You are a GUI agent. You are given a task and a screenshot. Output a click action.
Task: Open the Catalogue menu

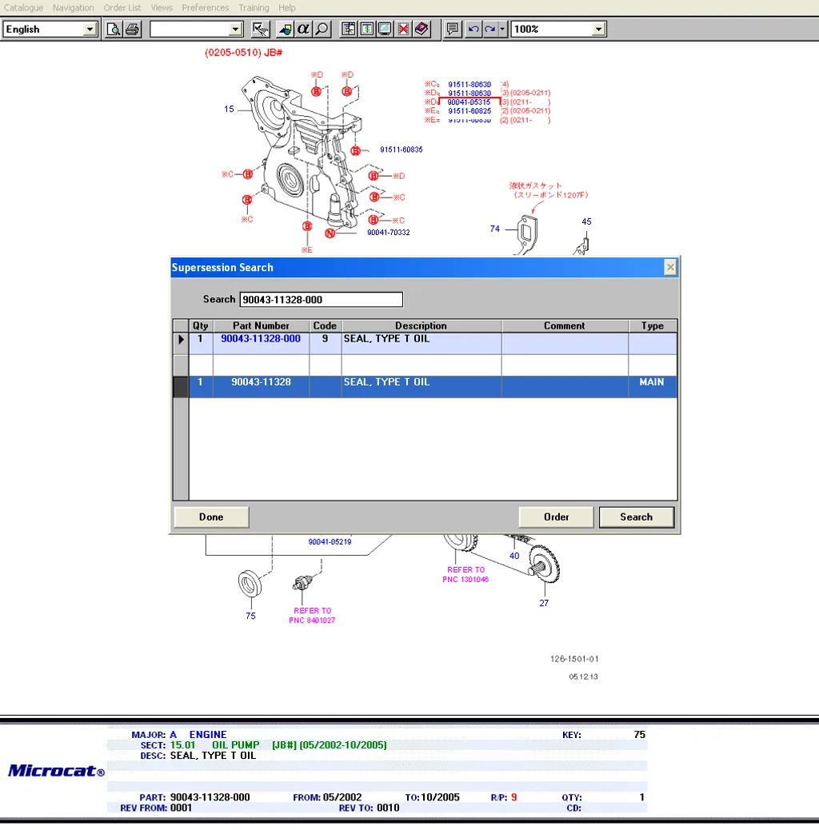[23, 8]
